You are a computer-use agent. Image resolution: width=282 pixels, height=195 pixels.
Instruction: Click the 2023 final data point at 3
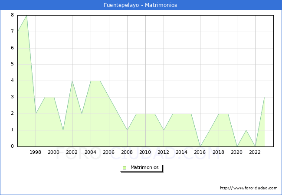tap(264, 97)
